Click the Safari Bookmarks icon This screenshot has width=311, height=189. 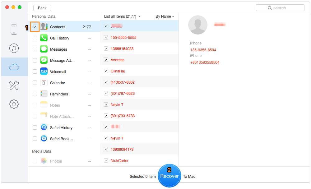(x=44, y=138)
